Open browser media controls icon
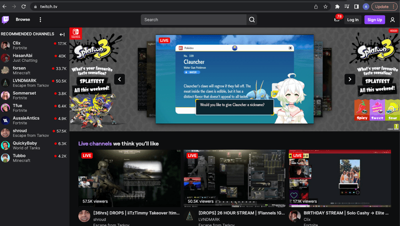The image size is (400, 226). tap(346, 6)
